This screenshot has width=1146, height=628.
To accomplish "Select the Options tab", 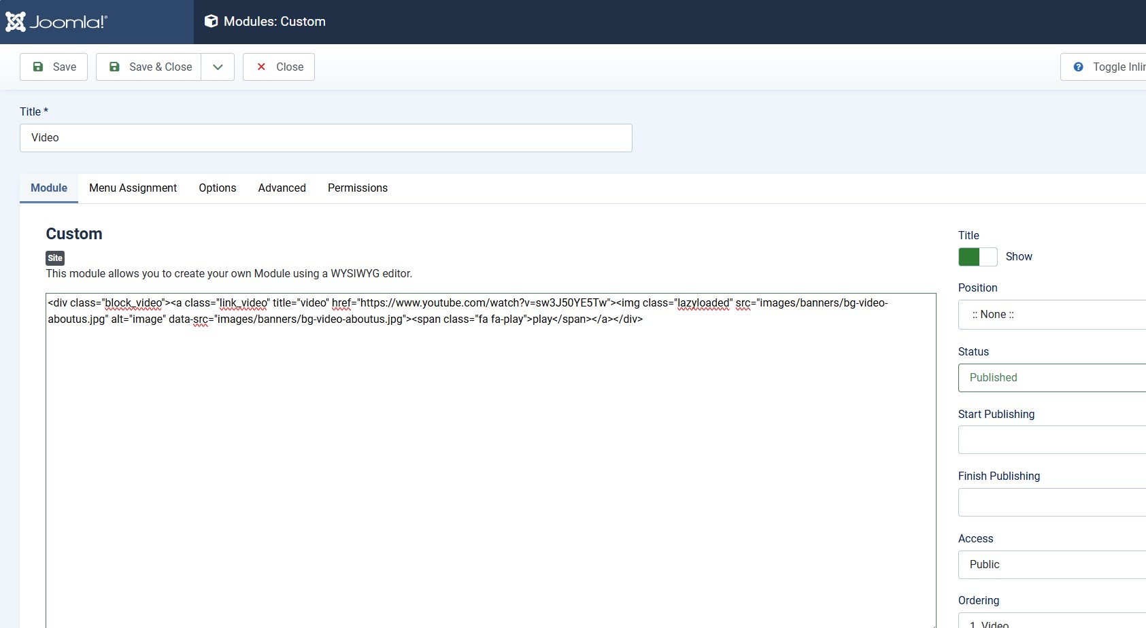I will pos(217,188).
